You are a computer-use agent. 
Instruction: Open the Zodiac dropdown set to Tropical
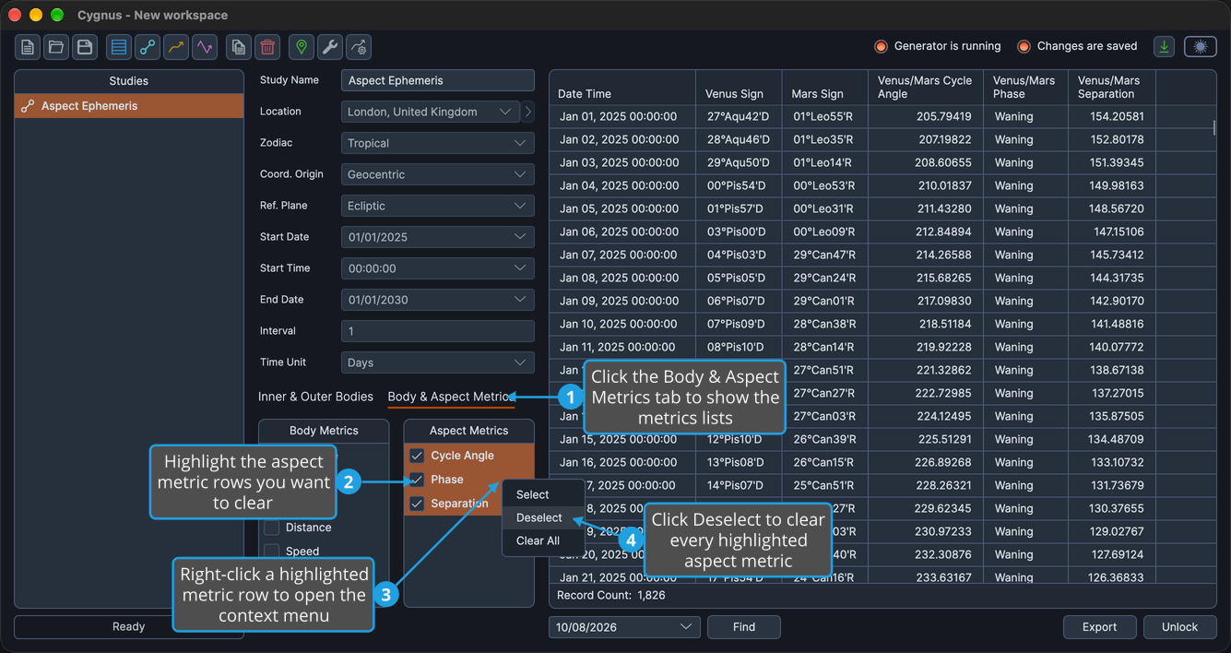coord(438,143)
